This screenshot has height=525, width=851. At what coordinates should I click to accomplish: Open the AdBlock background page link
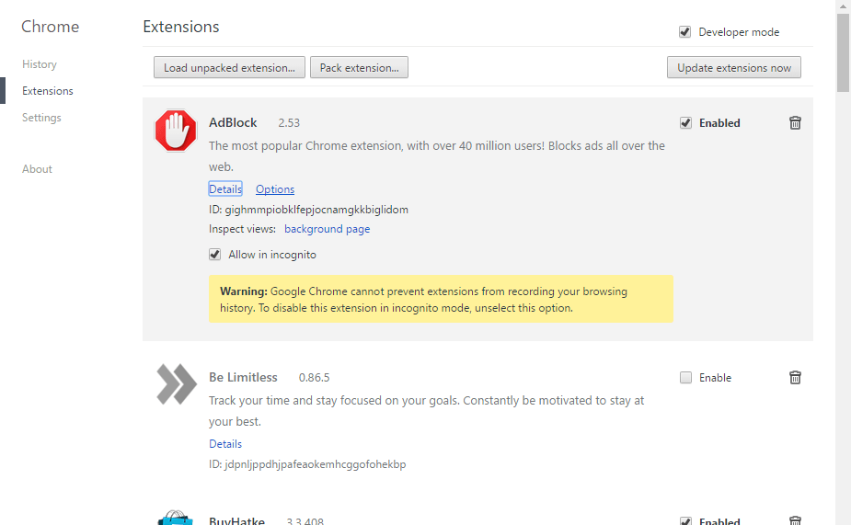[328, 229]
